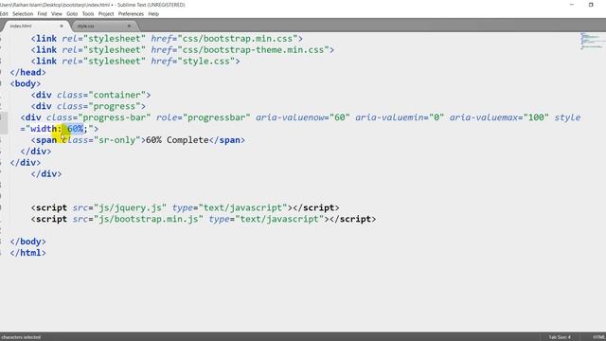Open Tab Size setting in status bar
606x341 pixels.
pyautogui.click(x=560, y=337)
